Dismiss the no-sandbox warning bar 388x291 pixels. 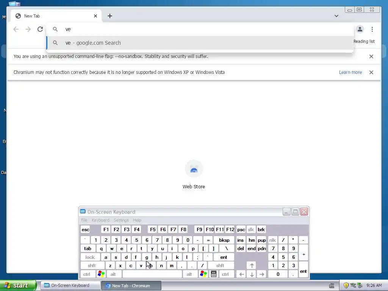371,56
